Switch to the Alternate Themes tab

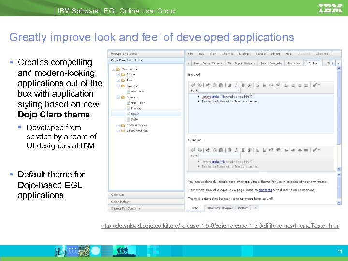pyautogui.click(x=219, y=208)
